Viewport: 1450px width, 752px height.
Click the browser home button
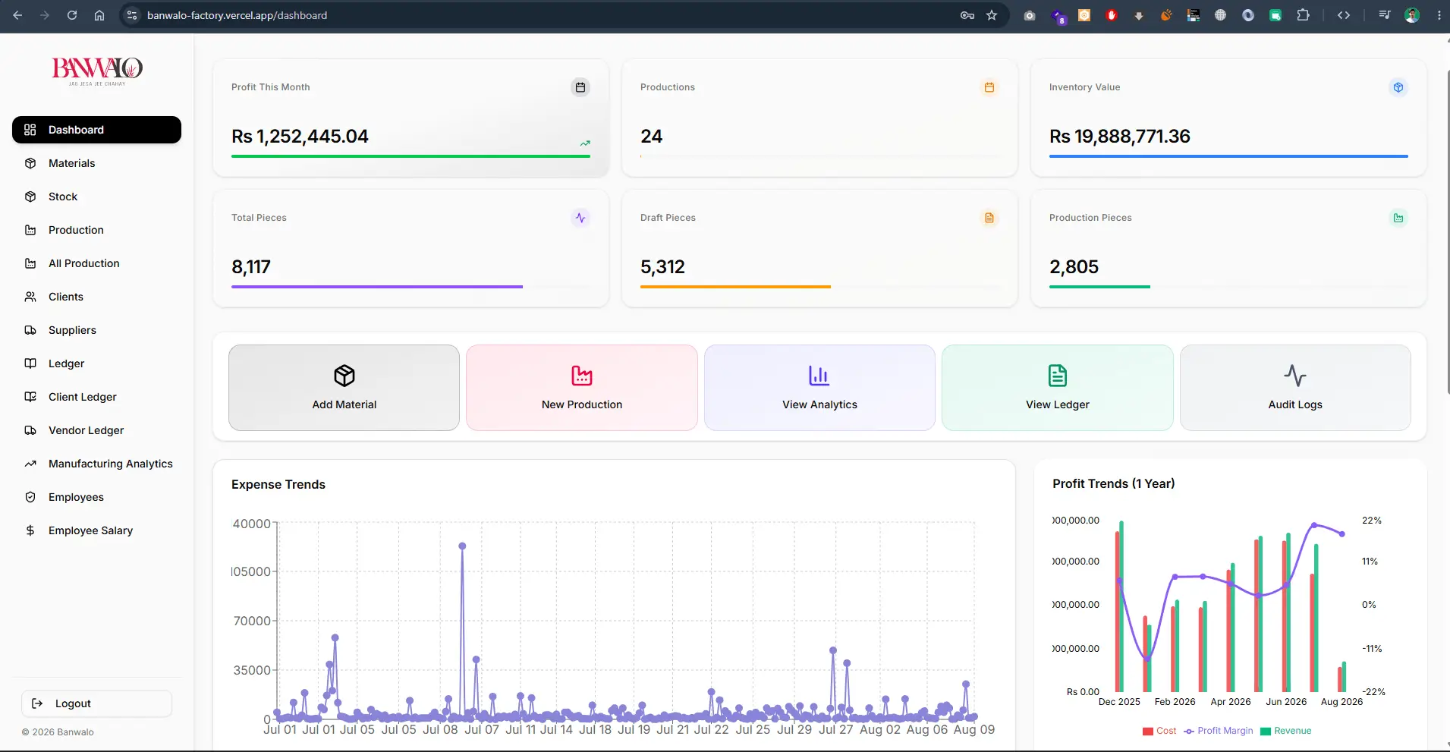pyautogui.click(x=99, y=15)
